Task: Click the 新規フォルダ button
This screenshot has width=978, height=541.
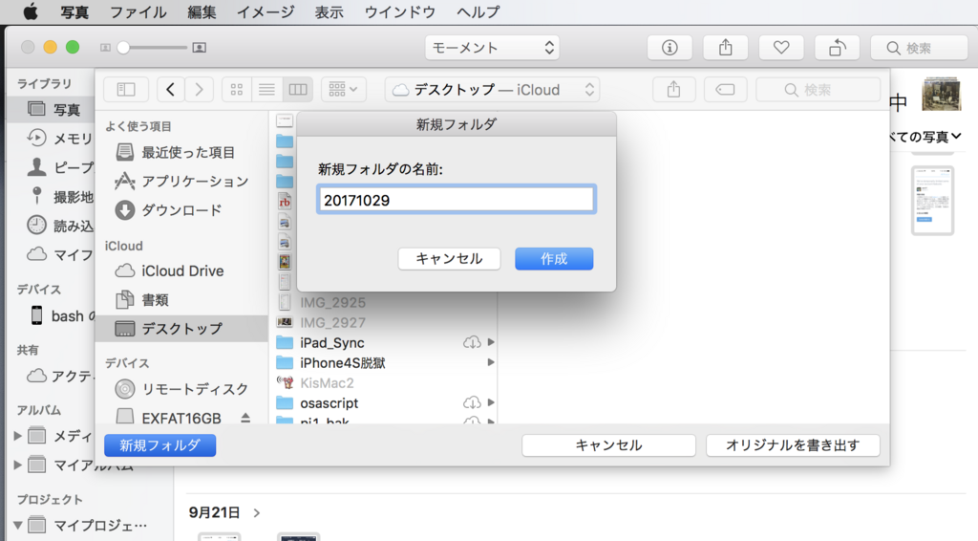Action: pos(160,444)
